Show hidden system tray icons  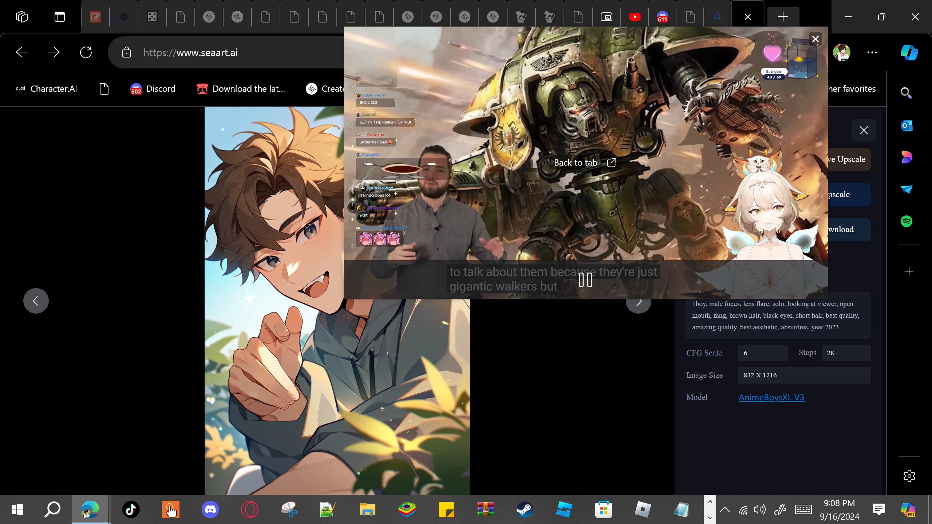[724, 509]
